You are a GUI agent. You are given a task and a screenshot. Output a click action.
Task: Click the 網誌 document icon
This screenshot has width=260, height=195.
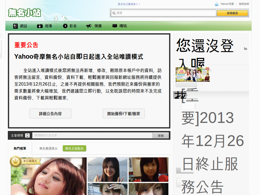coord(15,26)
